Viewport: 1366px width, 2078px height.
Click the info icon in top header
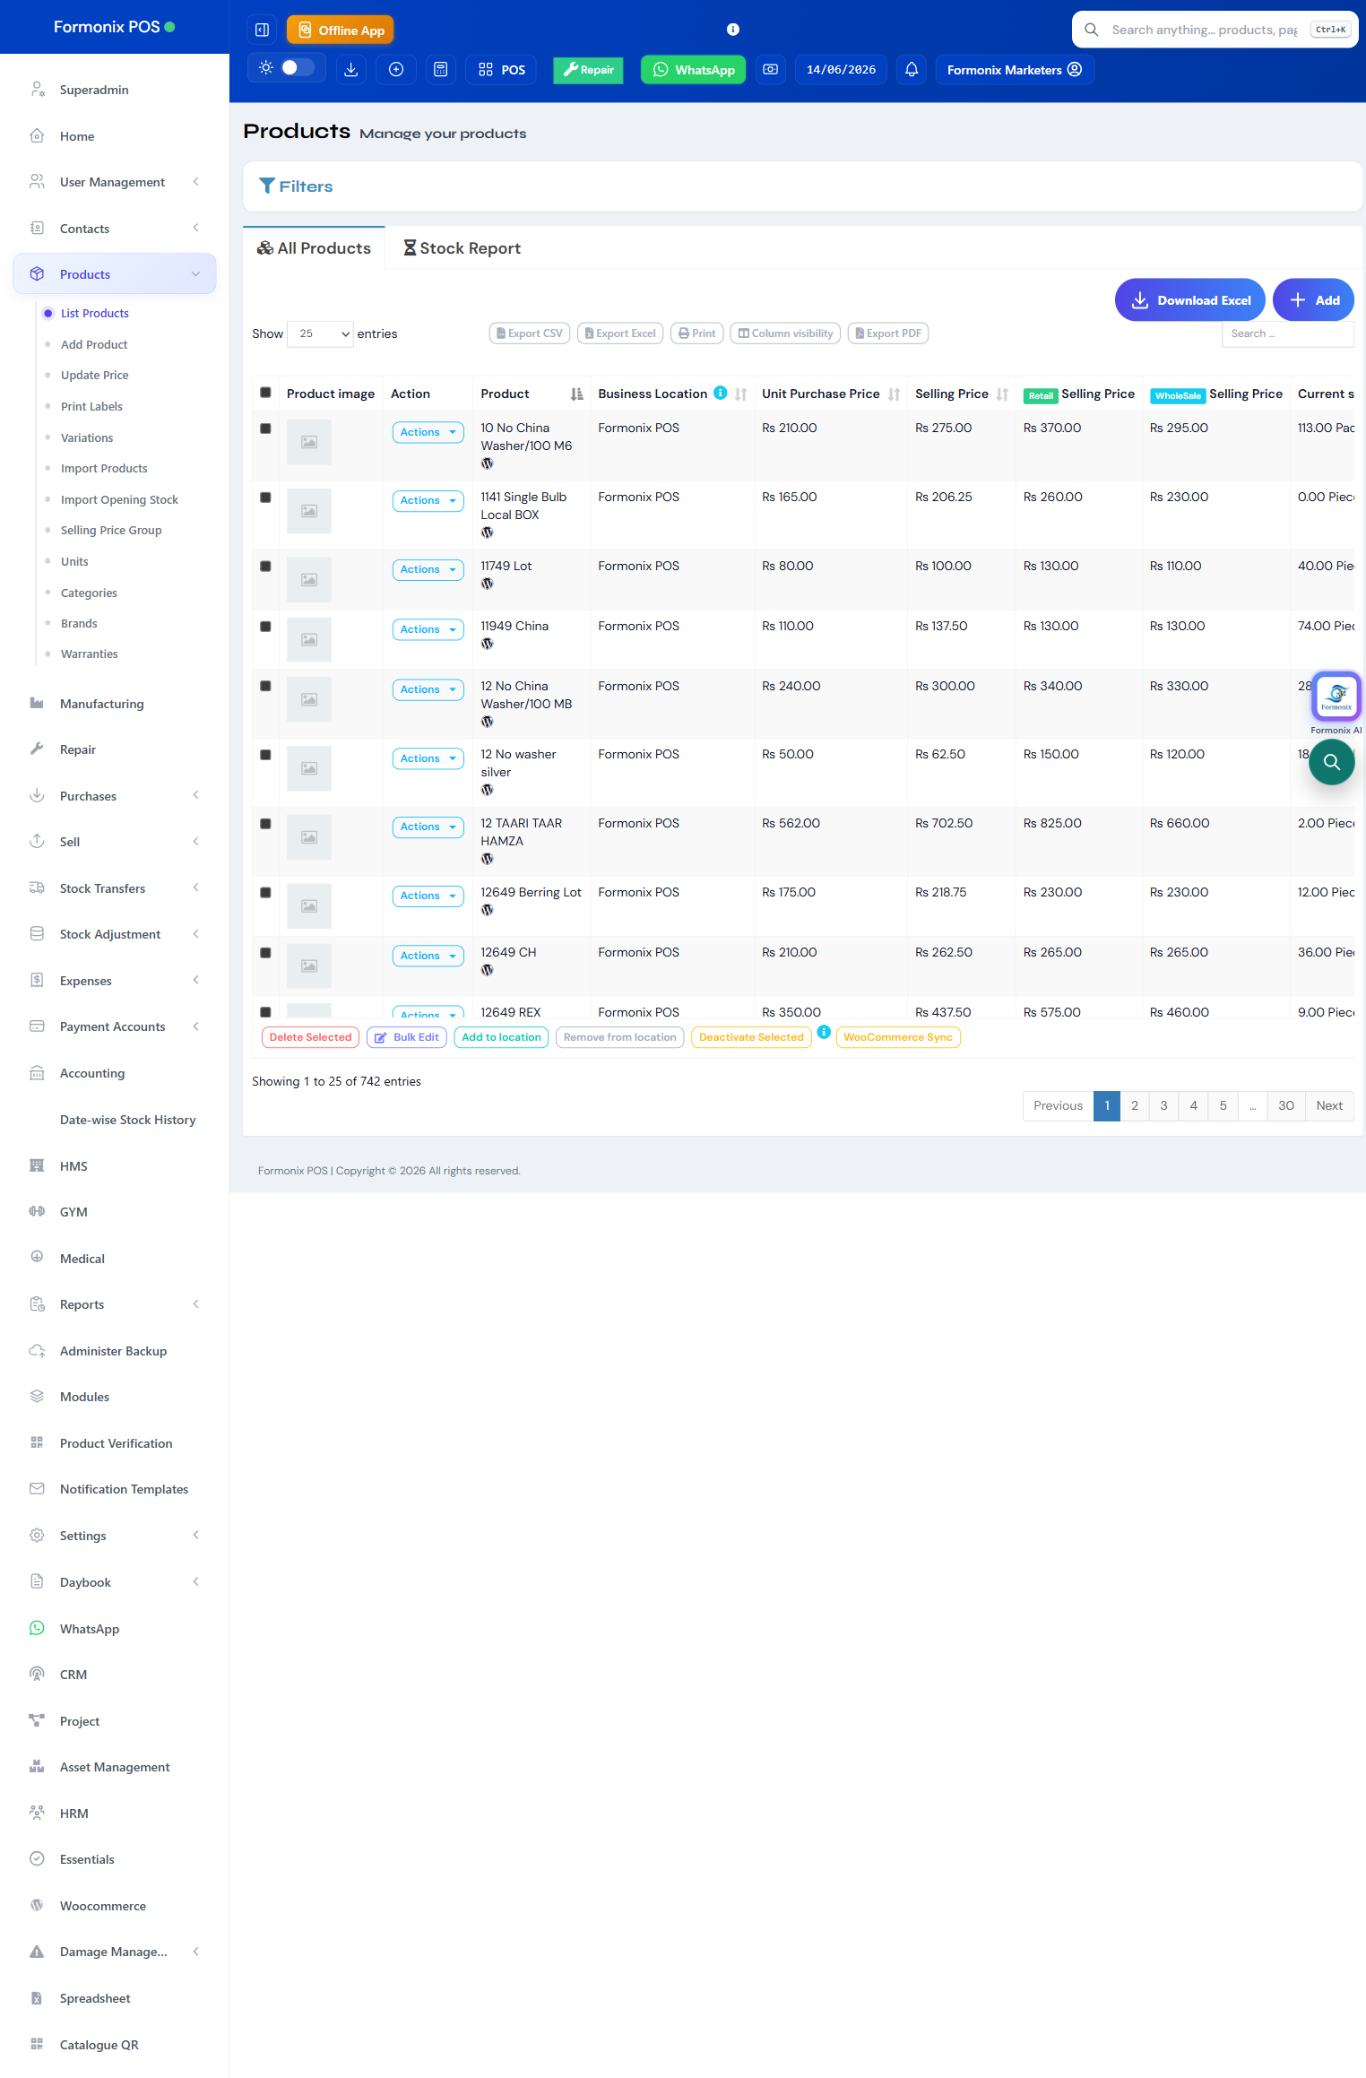point(733,30)
